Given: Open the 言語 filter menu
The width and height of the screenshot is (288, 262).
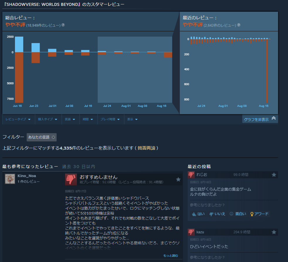Looking at the screenshot, I should click(x=70, y=119).
